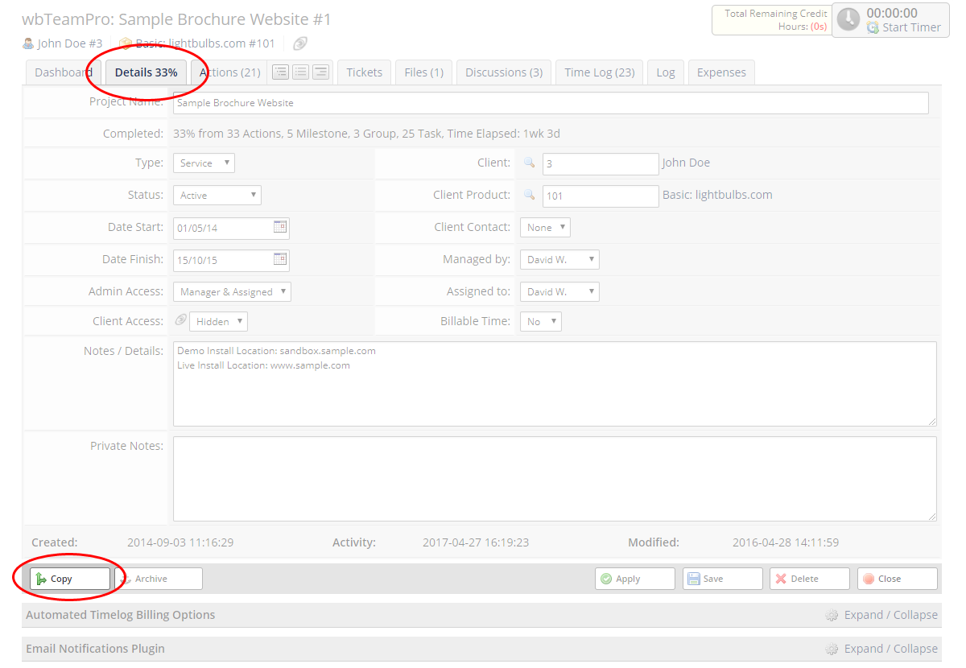Click the gear icon on Email Notifications Plugin
This screenshot has width=966, height=668.
pos(832,649)
